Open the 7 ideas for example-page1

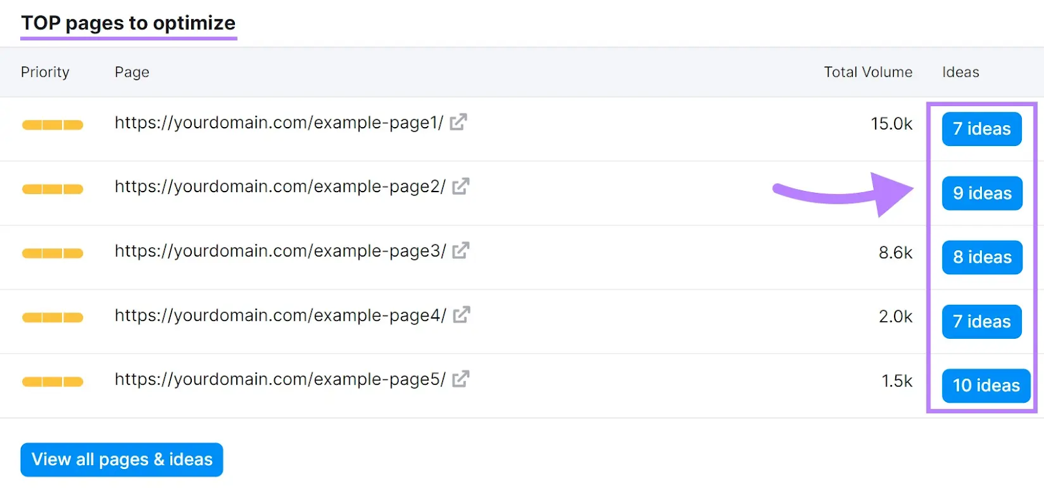(981, 129)
